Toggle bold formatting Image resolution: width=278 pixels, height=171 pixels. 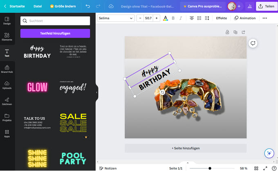click(173, 18)
